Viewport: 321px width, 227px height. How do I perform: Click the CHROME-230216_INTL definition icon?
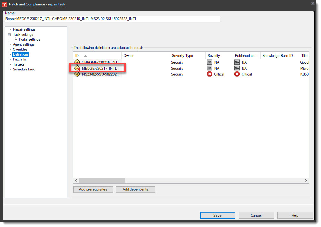pos(77,62)
